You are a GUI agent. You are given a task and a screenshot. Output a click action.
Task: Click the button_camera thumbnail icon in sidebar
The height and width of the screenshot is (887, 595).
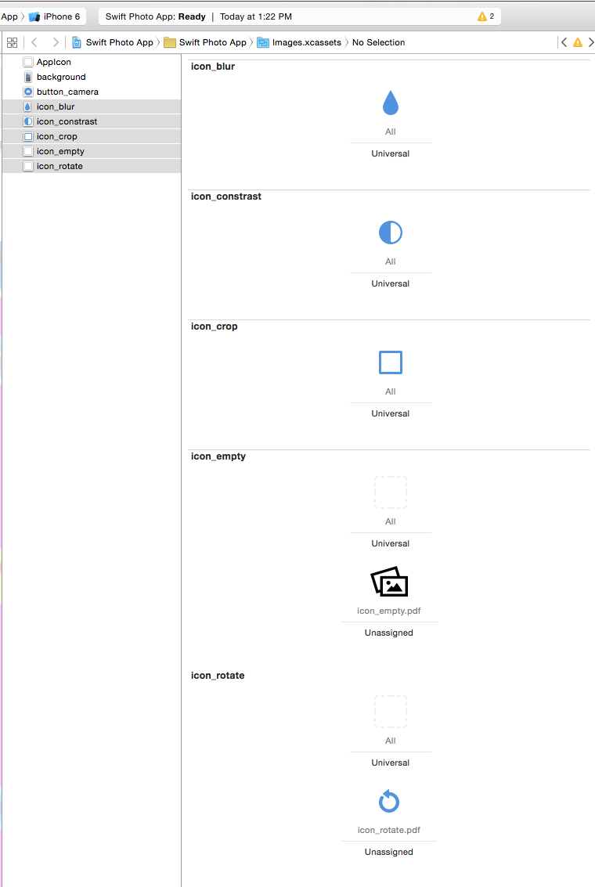pos(28,92)
